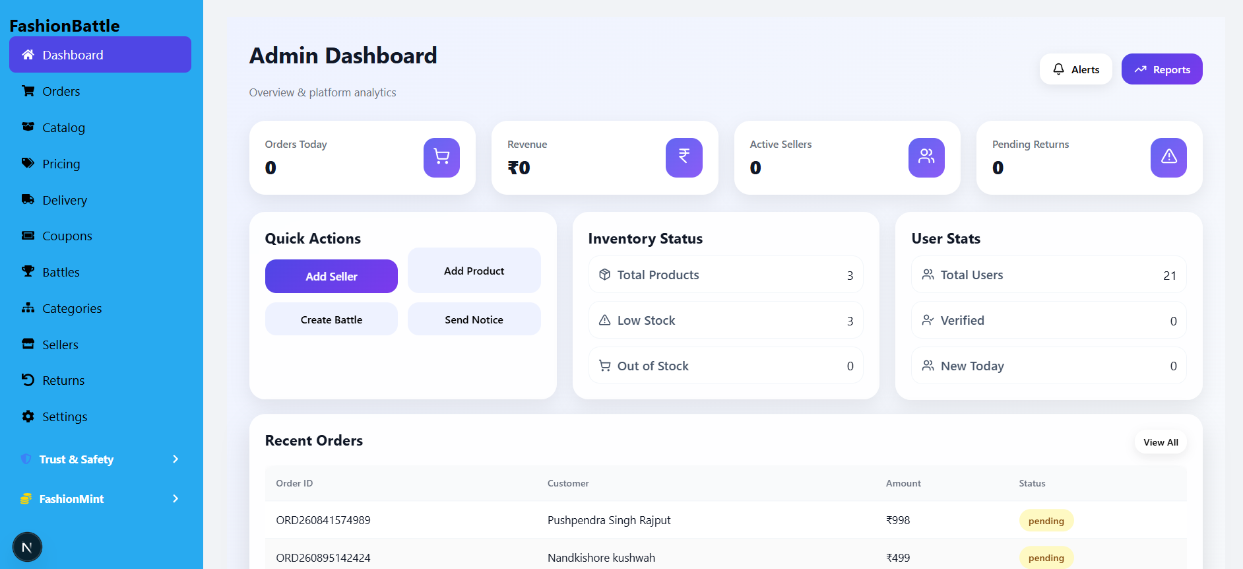Click the Sellers store icon in sidebar
This screenshot has width=1243, height=569.
[x=28, y=344]
